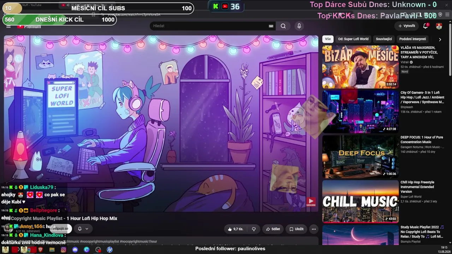The image size is (452, 254).
Task: Dislike the video with thumbs-down button
Action: pyautogui.click(x=254, y=229)
